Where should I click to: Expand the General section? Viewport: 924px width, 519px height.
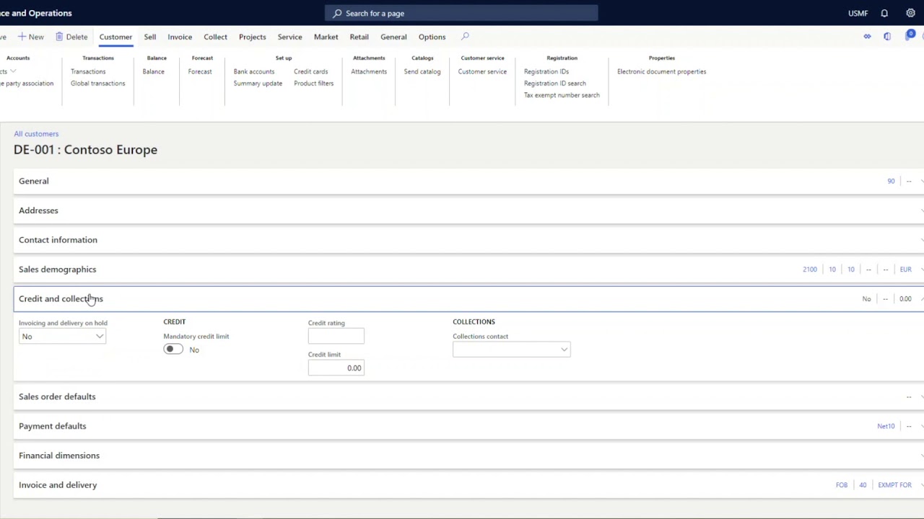(x=468, y=181)
